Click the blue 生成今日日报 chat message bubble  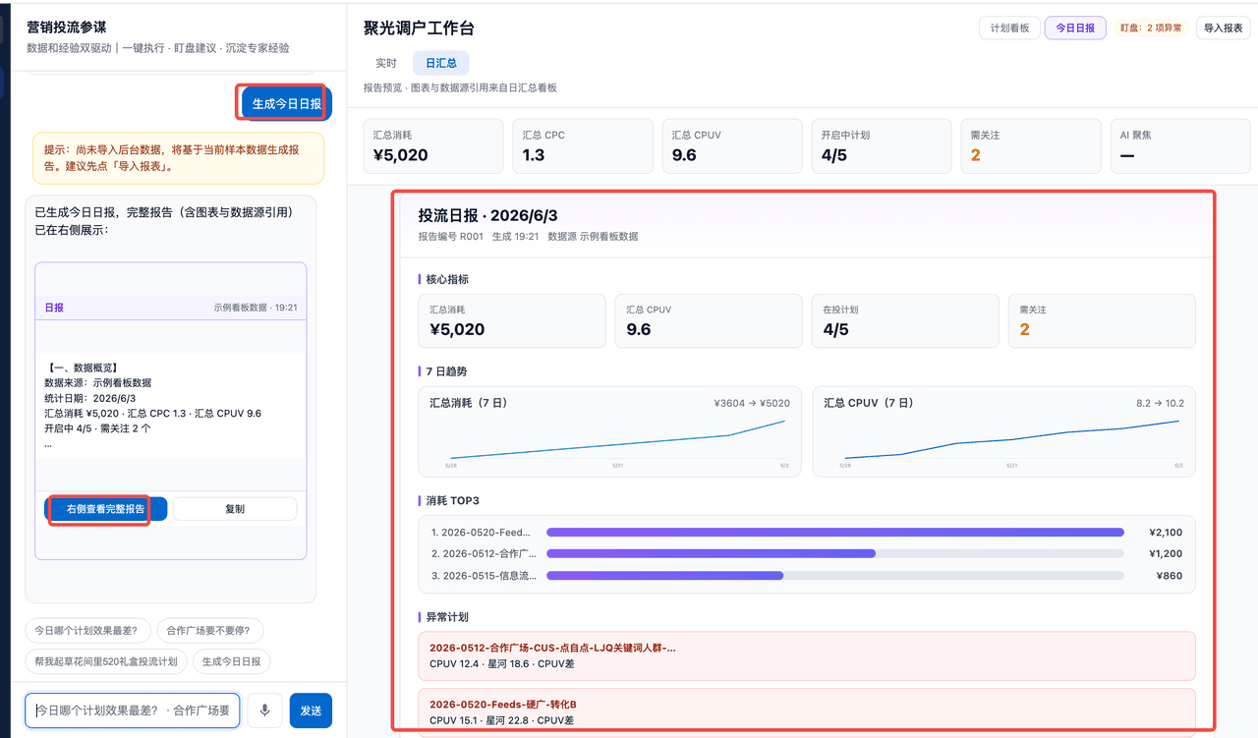287,103
